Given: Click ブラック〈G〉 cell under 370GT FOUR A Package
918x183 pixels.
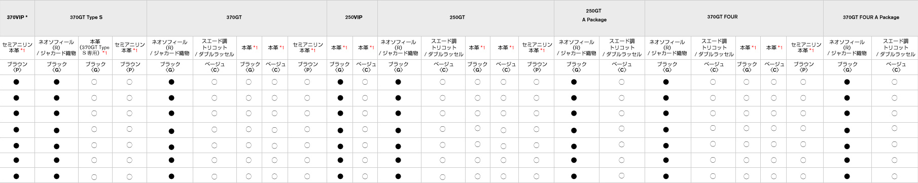Looking at the screenshot, I should click(847, 67).
